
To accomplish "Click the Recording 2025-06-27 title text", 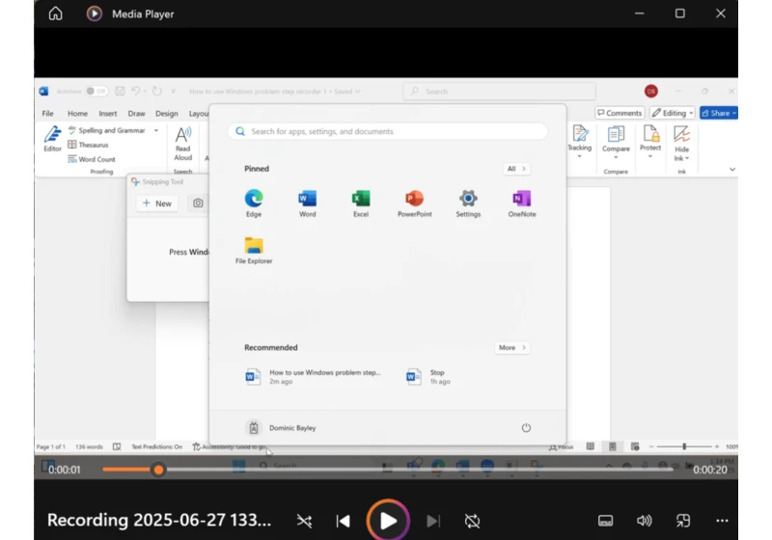I will [159, 520].
